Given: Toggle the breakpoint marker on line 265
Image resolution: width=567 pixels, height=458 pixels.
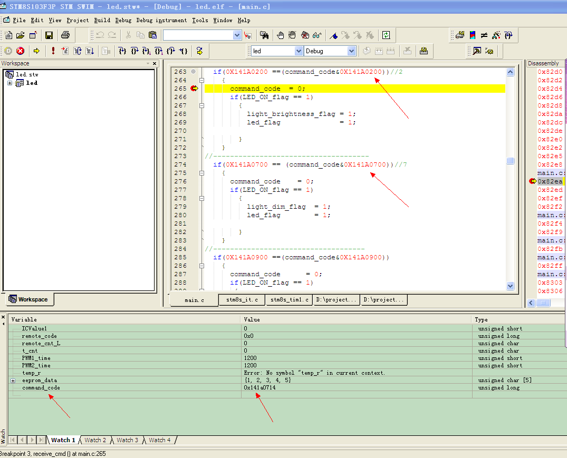Looking at the screenshot, I should (195, 89).
